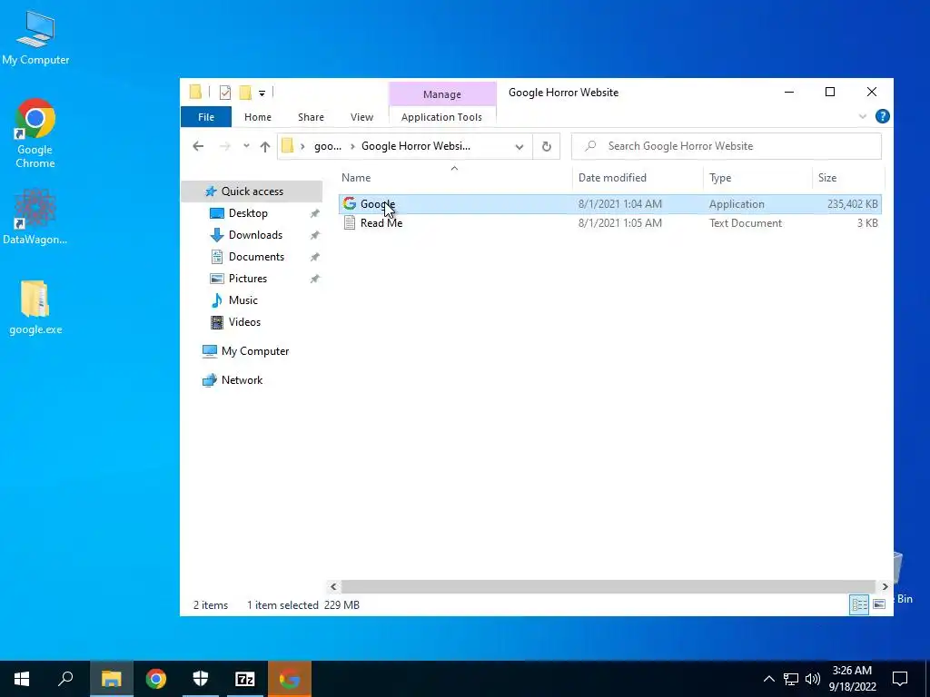Viewport: 930px width, 697px height.
Task: Click the chevron before 'goo...' in address bar
Action: (x=302, y=146)
